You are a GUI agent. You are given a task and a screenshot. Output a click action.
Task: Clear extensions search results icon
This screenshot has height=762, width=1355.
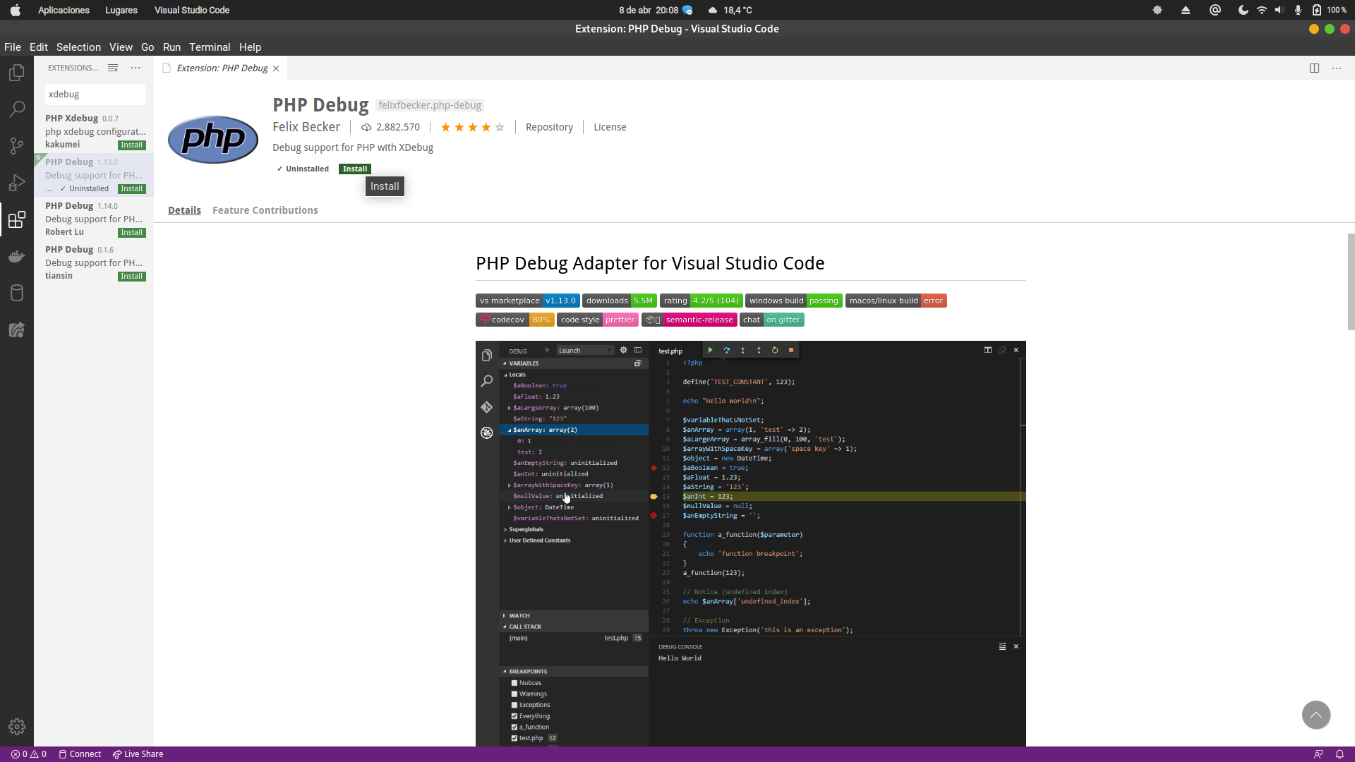pyautogui.click(x=113, y=68)
